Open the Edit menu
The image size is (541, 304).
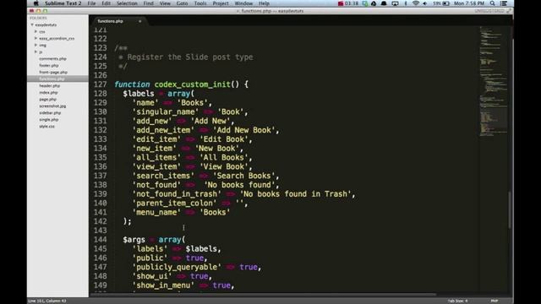(107, 3)
